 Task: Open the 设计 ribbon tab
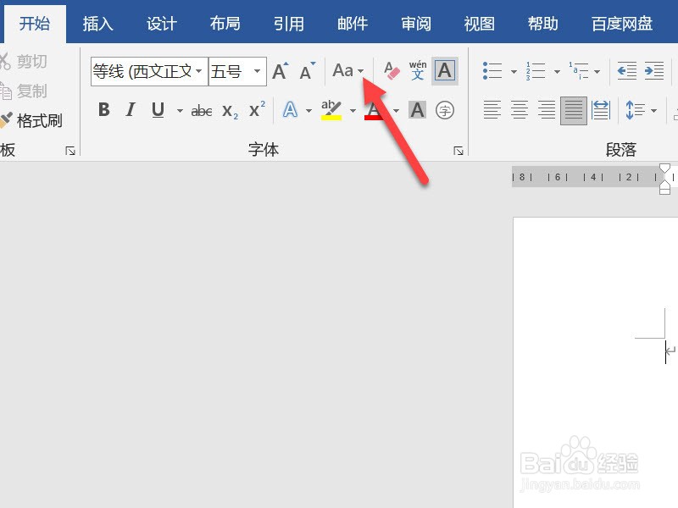162,24
